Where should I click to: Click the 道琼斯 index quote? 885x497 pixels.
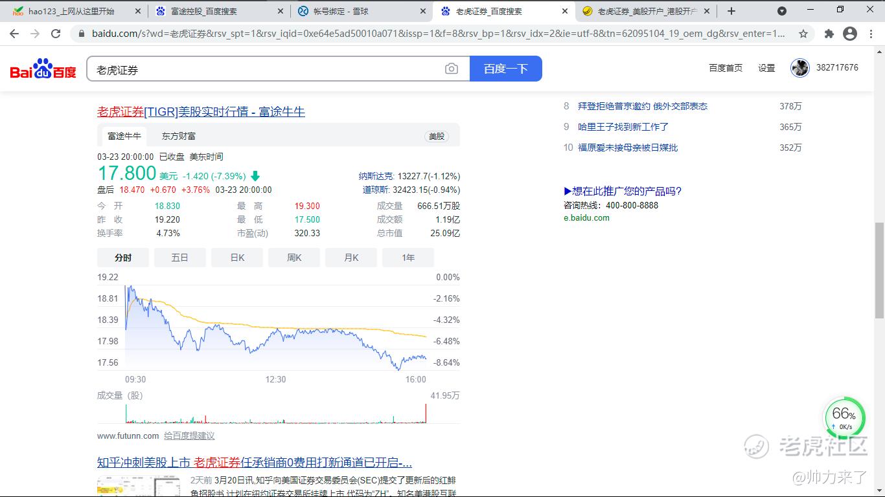[411, 190]
